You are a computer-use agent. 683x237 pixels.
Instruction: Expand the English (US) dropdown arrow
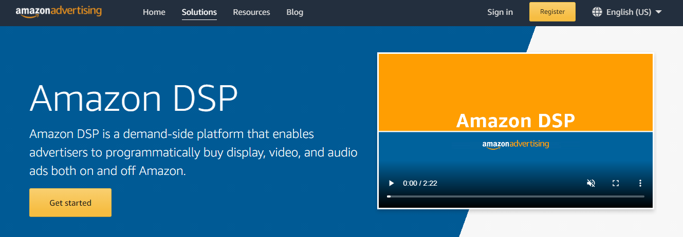pos(659,12)
